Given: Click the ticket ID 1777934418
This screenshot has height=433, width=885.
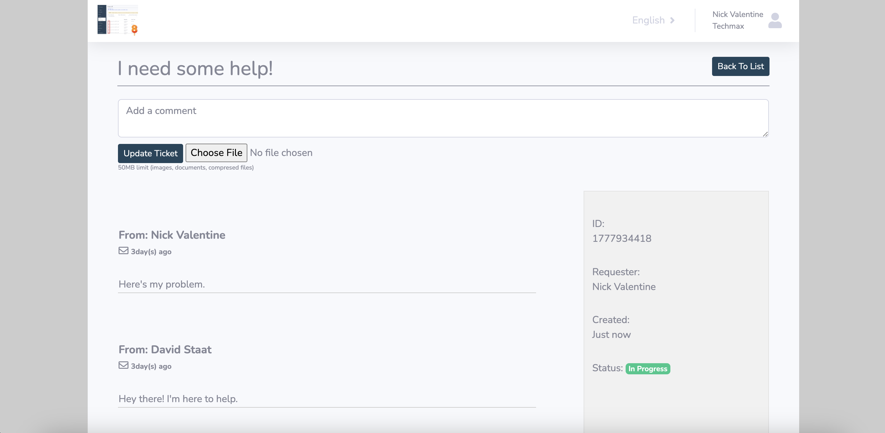Looking at the screenshot, I should [x=622, y=238].
